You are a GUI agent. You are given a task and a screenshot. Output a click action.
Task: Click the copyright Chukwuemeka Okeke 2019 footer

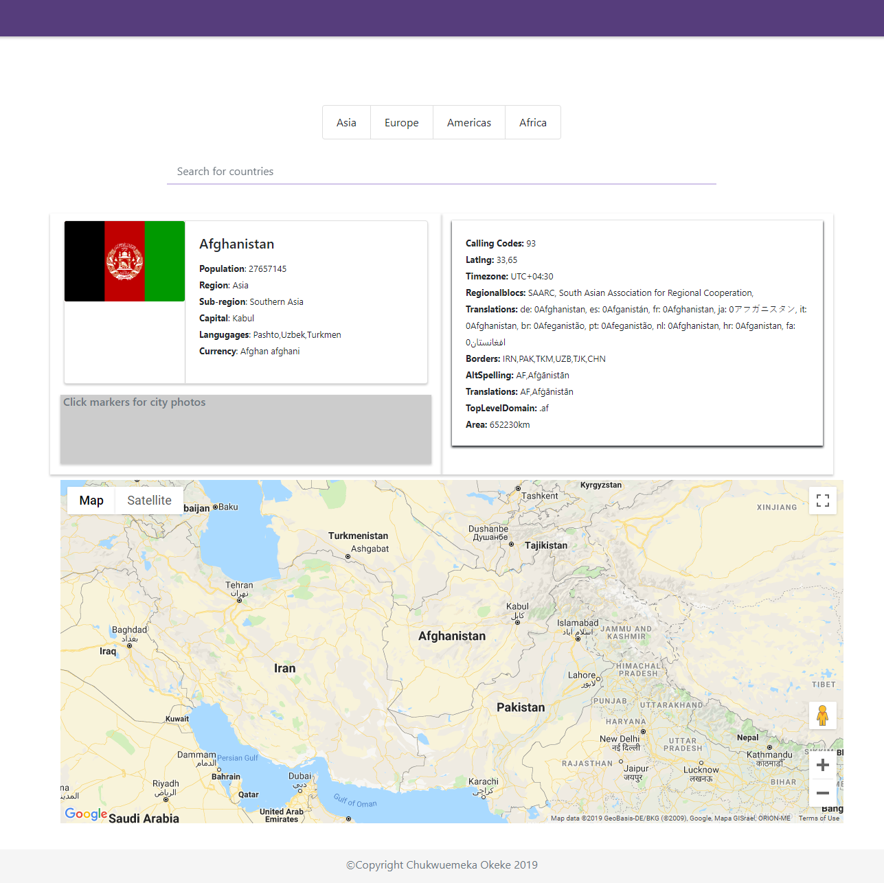pyautogui.click(x=442, y=865)
